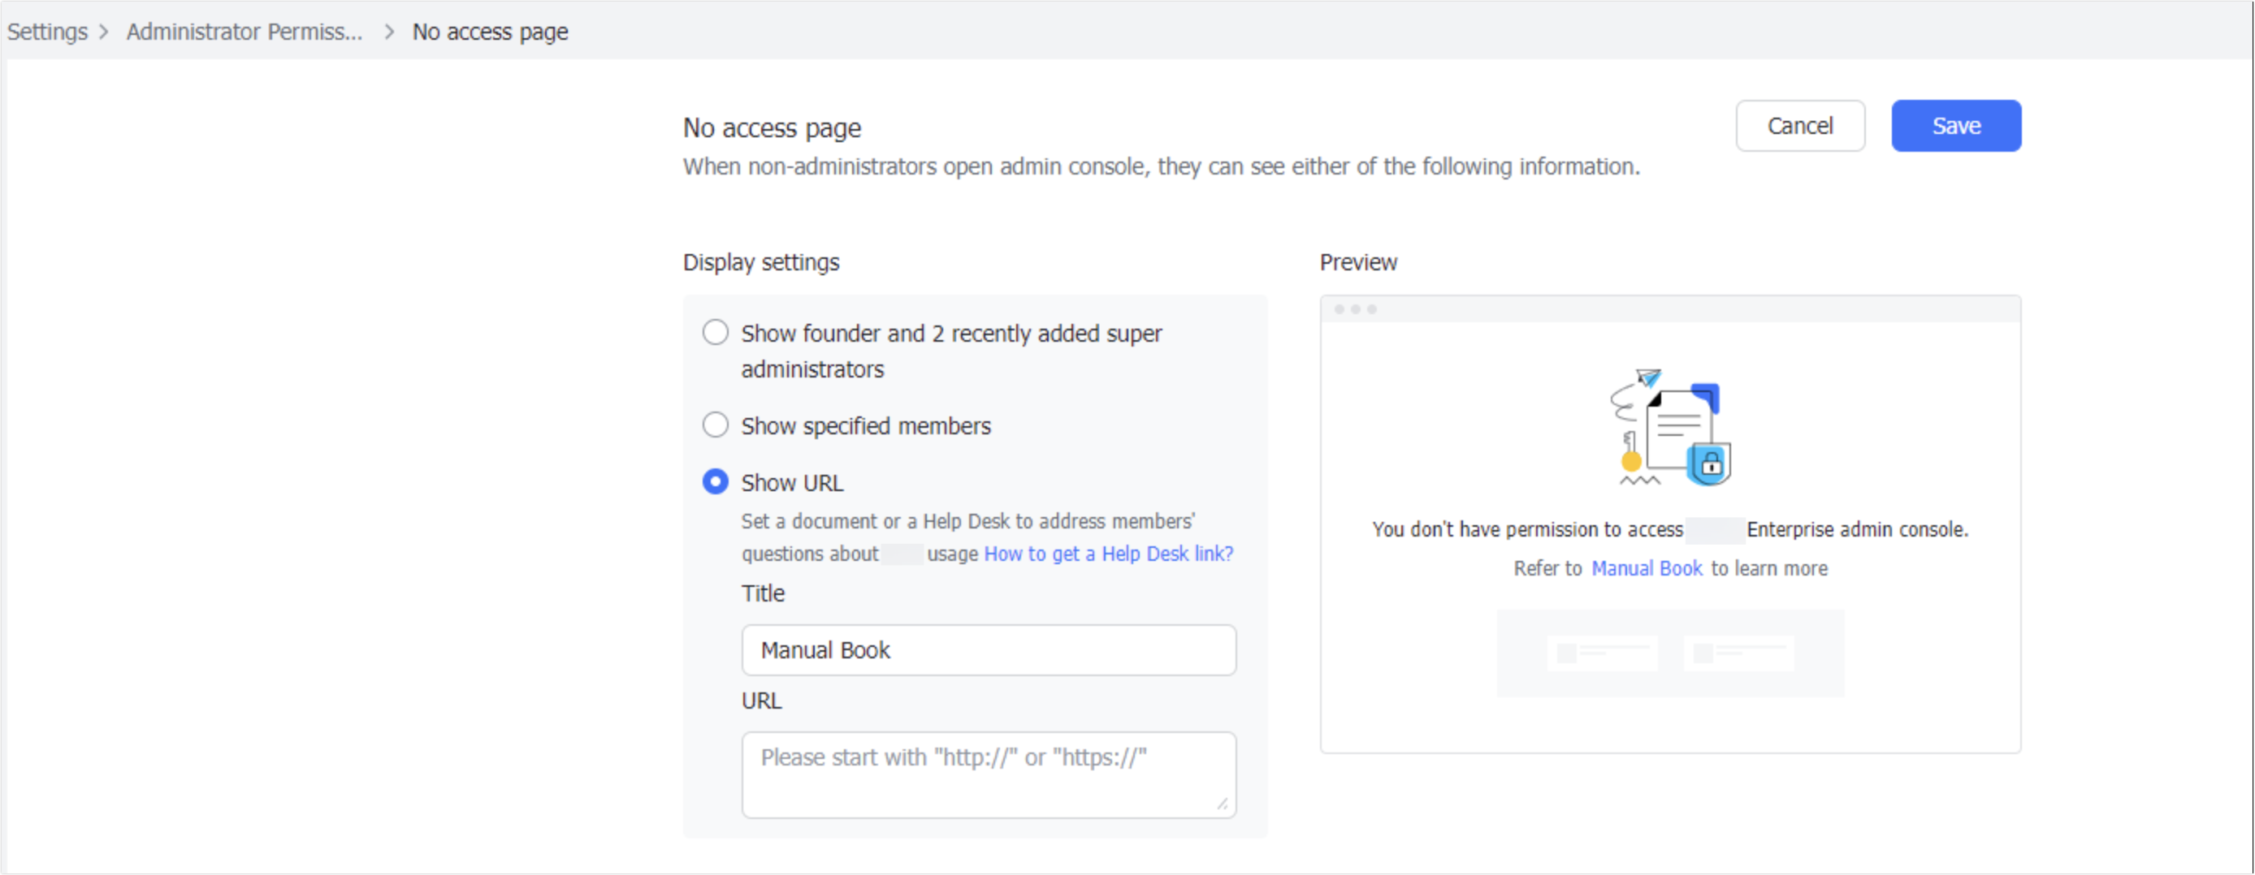This screenshot has height=875, width=2255.
Task: Click the Cancel button
Action: pyautogui.click(x=1800, y=125)
